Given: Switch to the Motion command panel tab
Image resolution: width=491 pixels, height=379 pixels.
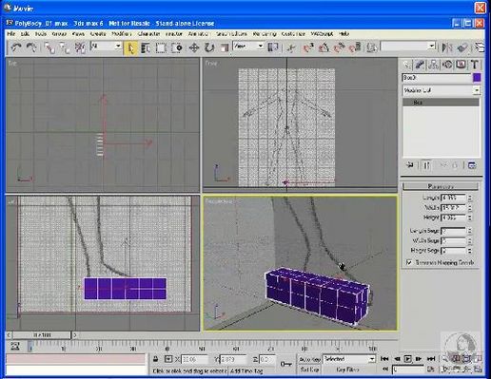Looking at the screenshot, I should pos(447,65).
